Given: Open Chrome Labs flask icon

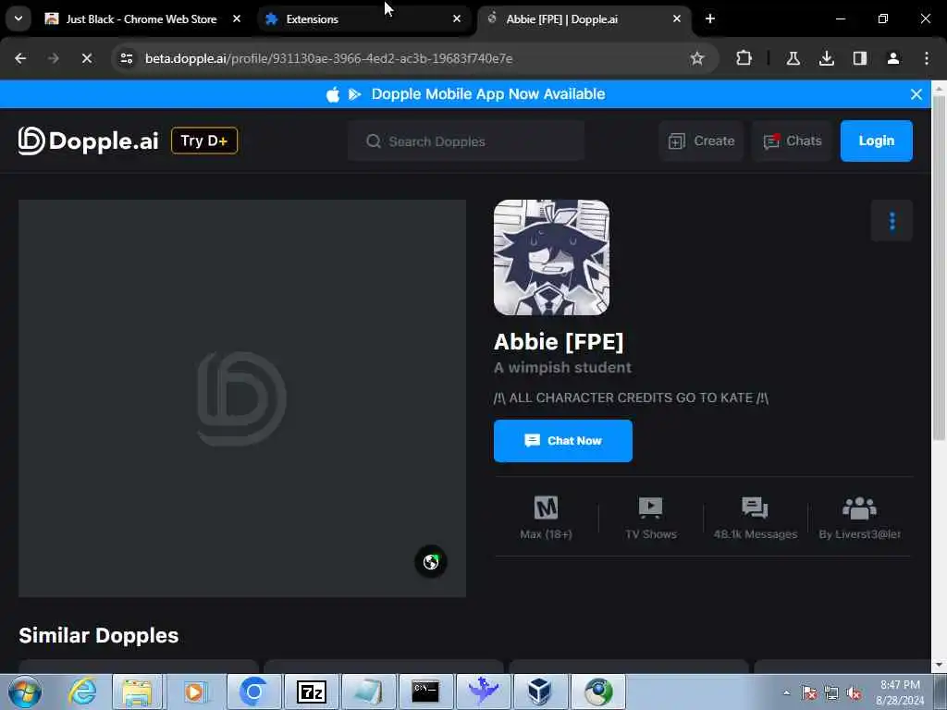Looking at the screenshot, I should point(793,58).
